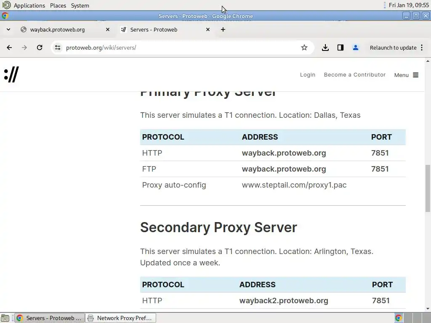The height and width of the screenshot is (323, 431).
Task: Click text 'Location: Dallas, Texas' paragraph
Action: 320,115
